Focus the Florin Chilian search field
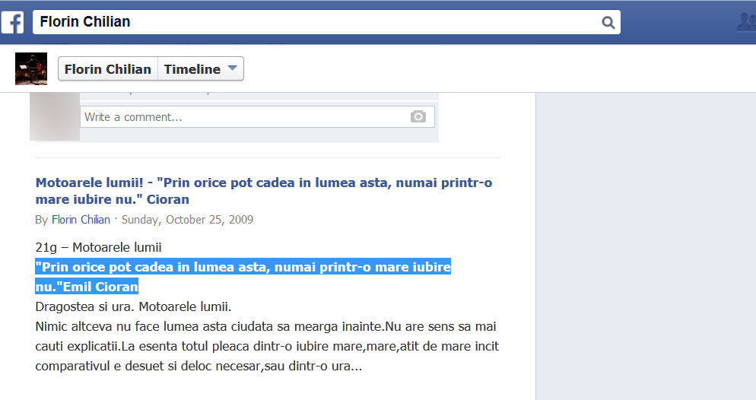This screenshot has width=756, height=400. click(326, 22)
